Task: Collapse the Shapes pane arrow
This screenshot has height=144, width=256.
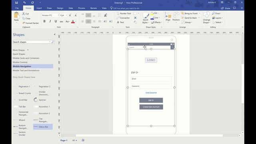Action: pyautogui.click(x=55, y=34)
